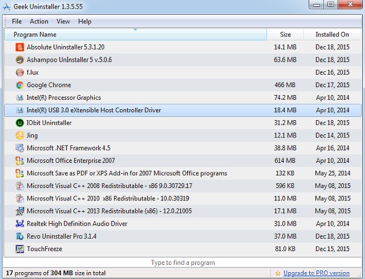The width and height of the screenshot is (365, 279).
Task: Sort by the Size column header
Action: [285, 34]
